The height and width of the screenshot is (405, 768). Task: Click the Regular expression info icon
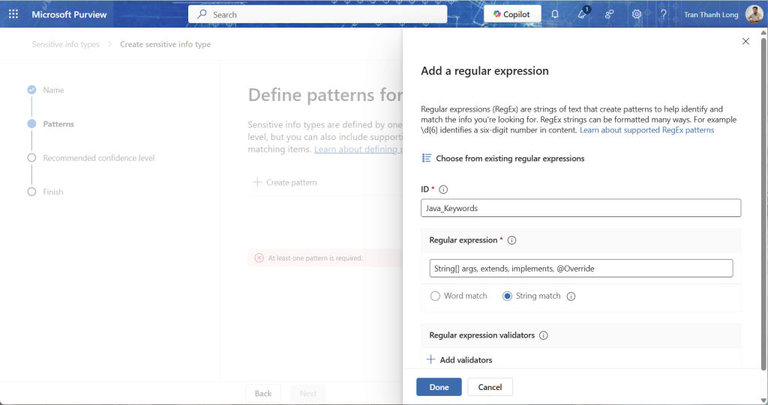click(512, 240)
